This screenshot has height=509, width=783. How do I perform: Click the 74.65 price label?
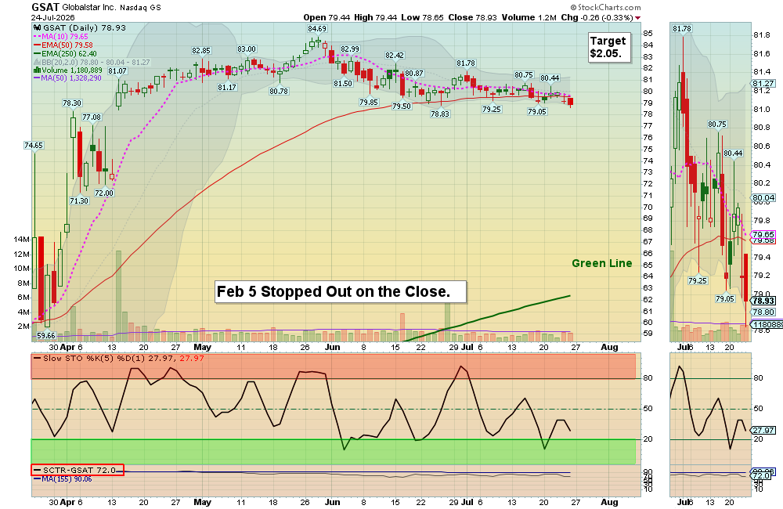(x=34, y=146)
